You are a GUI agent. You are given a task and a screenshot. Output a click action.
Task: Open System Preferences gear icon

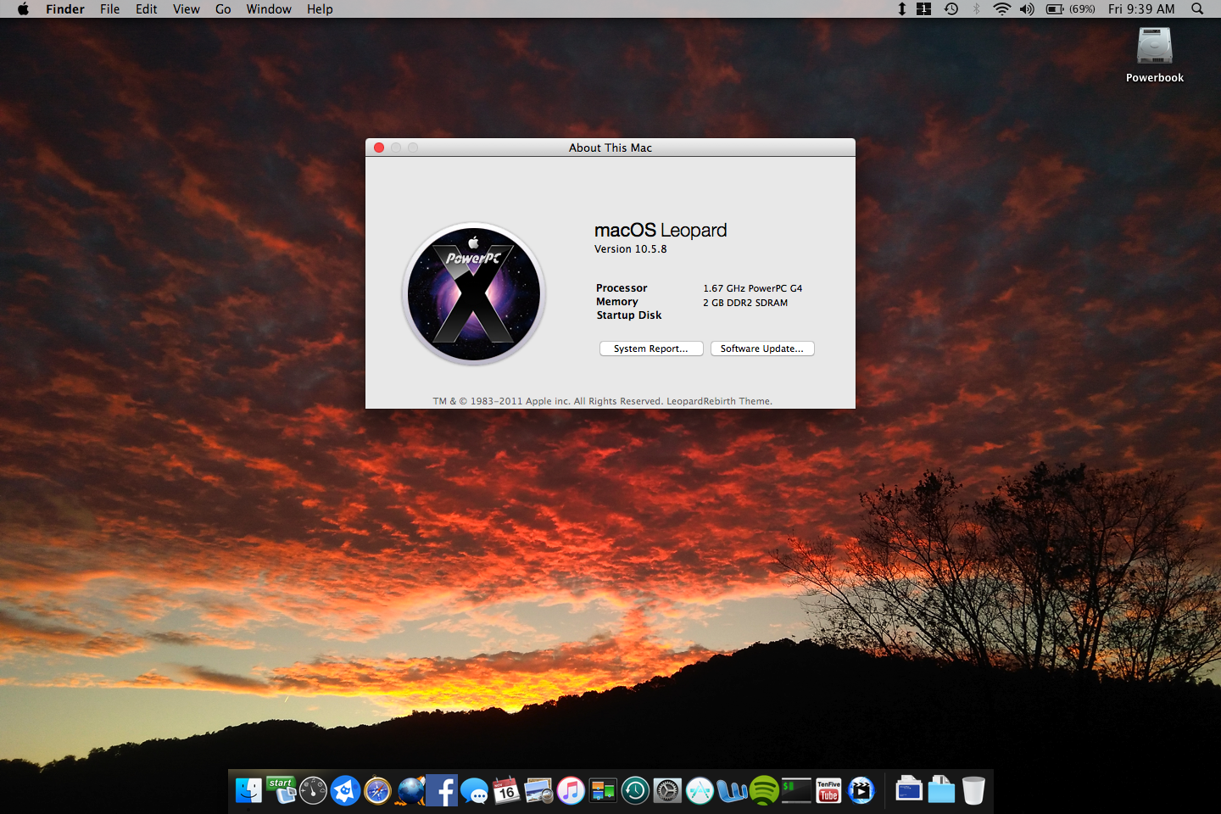tap(667, 790)
